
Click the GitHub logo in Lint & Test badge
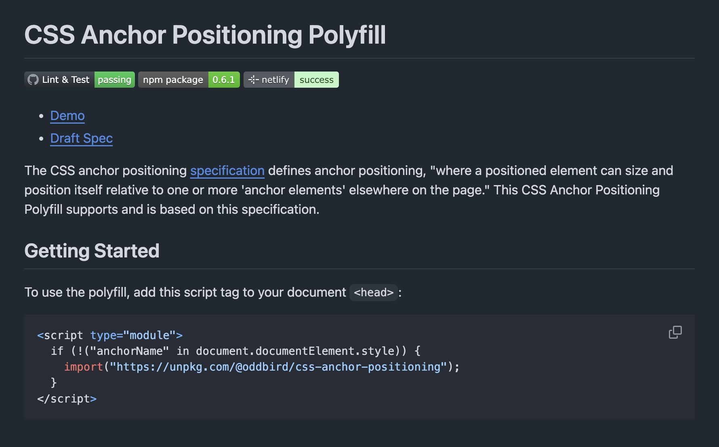tap(33, 80)
